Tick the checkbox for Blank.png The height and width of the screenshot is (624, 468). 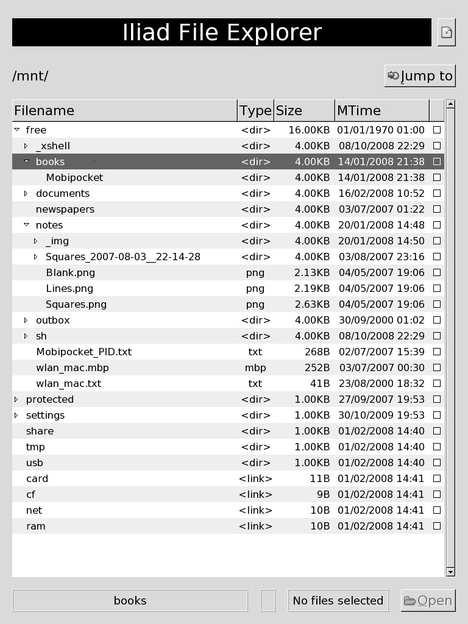coord(436,273)
